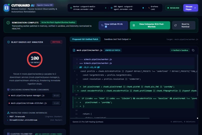Image resolution: width=202 pixels, height=135 pixels.
Task: Click the CRITICAL severity badge
Action: [56, 42]
